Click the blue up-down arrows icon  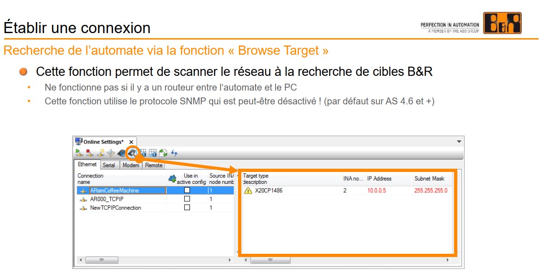point(174,153)
